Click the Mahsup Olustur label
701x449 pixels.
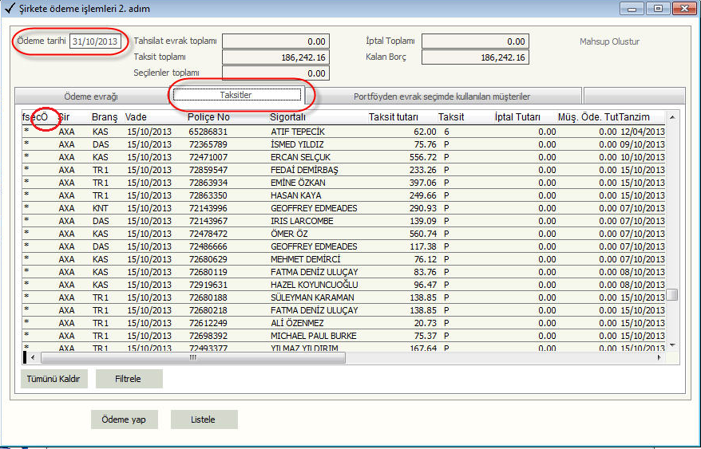pyautogui.click(x=609, y=41)
